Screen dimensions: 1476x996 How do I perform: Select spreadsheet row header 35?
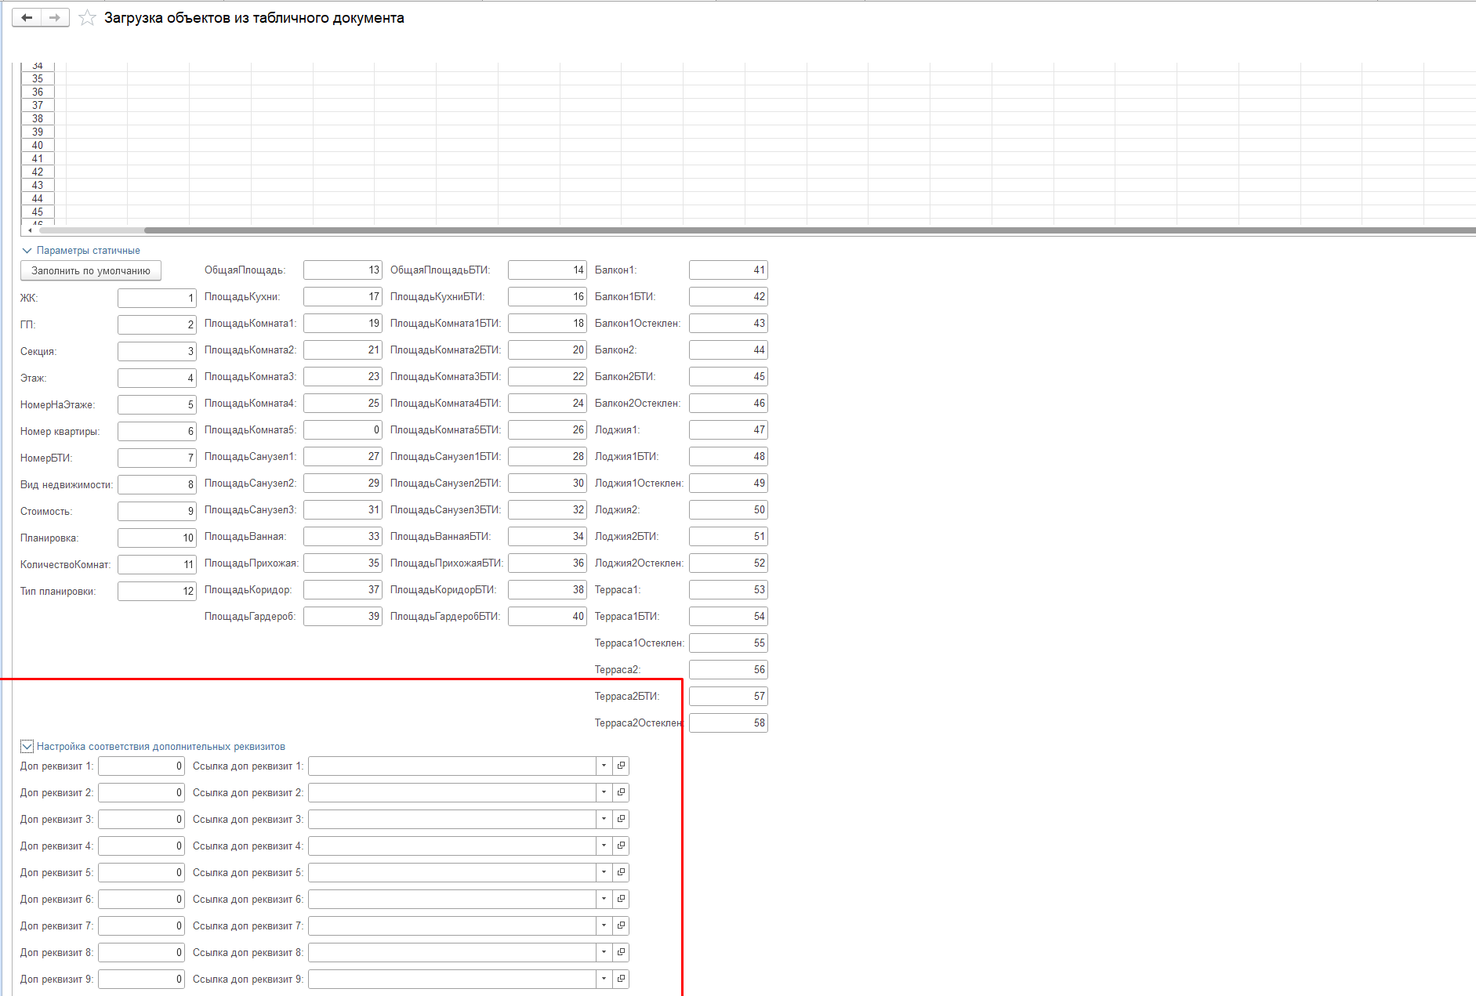click(38, 78)
